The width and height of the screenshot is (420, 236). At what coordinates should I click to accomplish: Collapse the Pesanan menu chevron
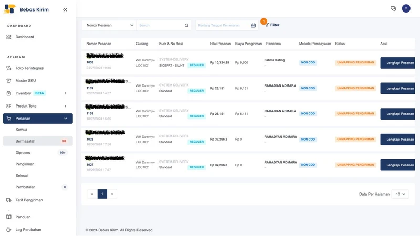click(x=65, y=119)
